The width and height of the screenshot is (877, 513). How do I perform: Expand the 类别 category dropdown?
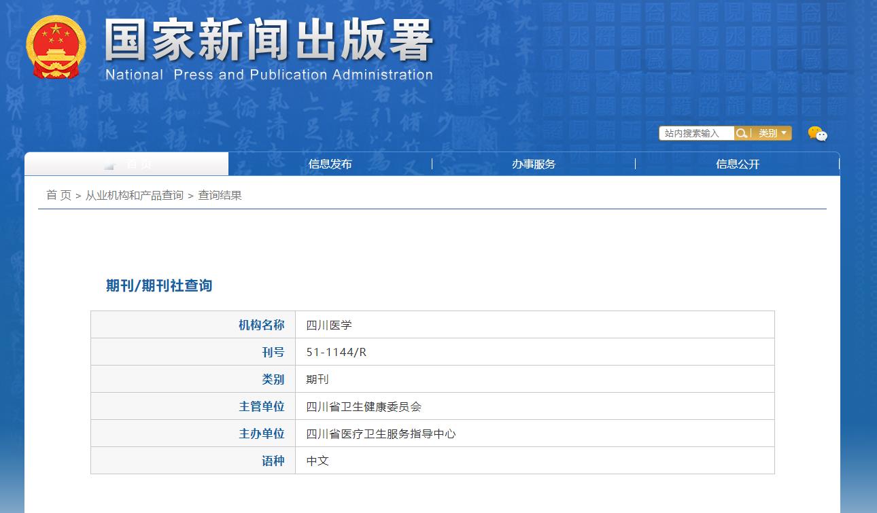click(772, 133)
